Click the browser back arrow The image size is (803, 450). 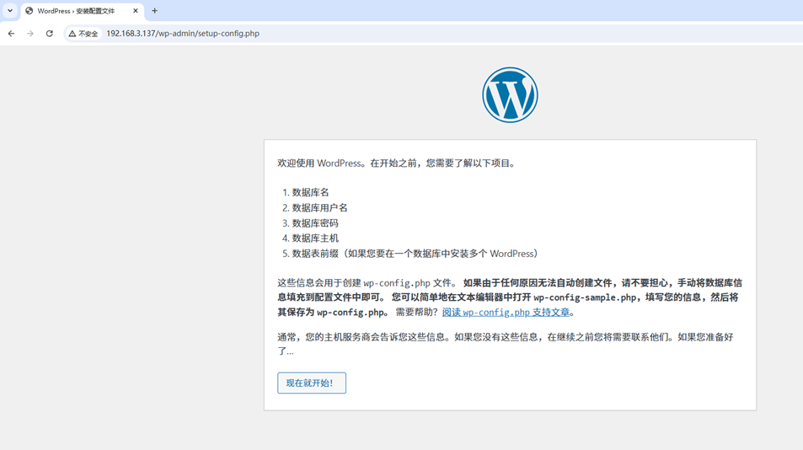11,33
